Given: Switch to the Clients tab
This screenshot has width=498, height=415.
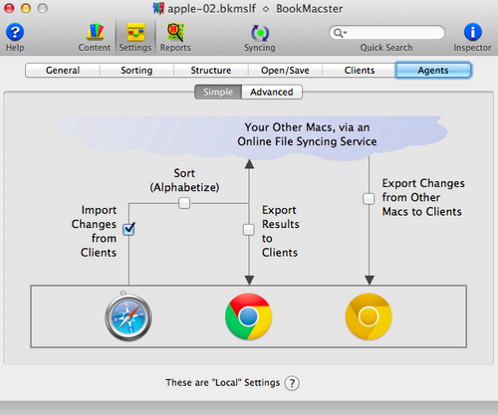Looking at the screenshot, I should pyautogui.click(x=360, y=71).
